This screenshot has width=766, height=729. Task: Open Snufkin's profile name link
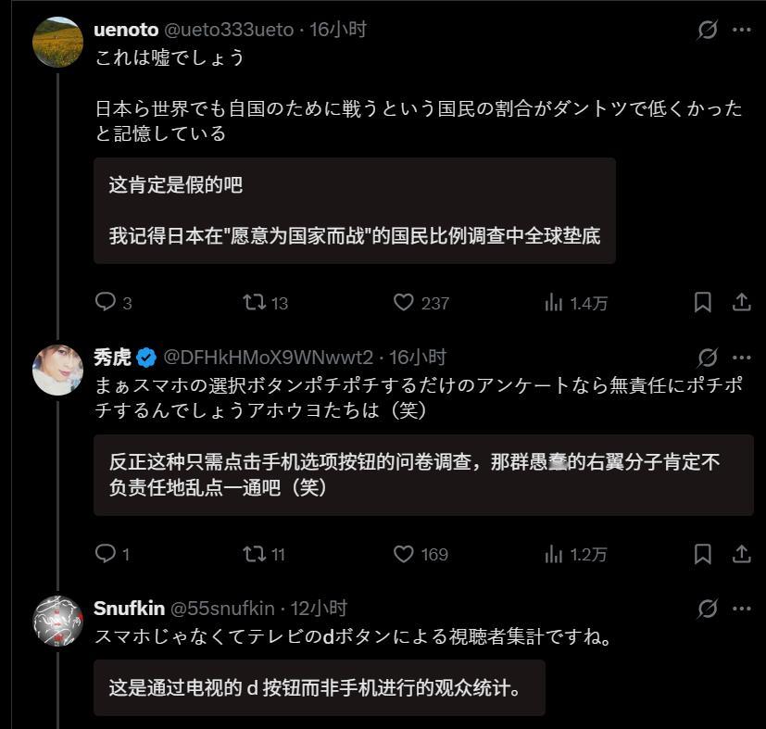click(129, 609)
